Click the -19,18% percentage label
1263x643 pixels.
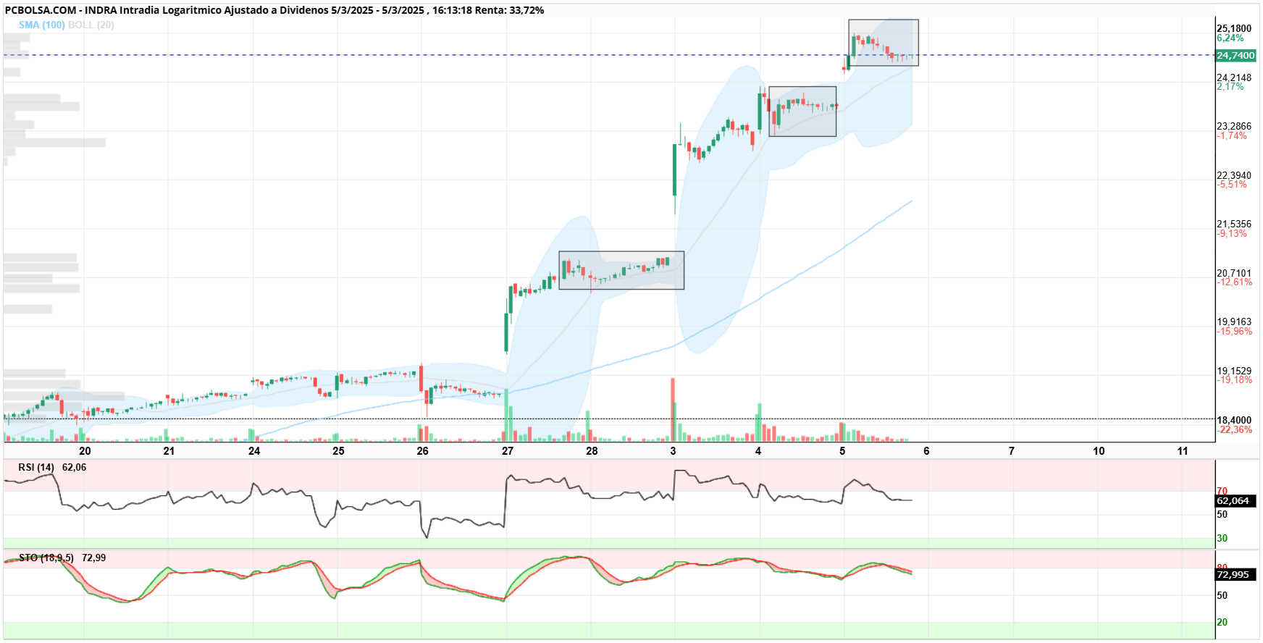(x=1234, y=380)
